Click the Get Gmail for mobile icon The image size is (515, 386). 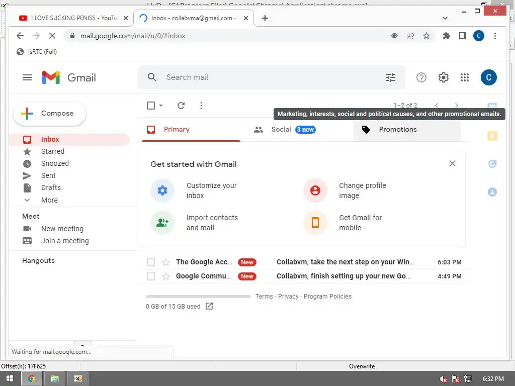(315, 223)
